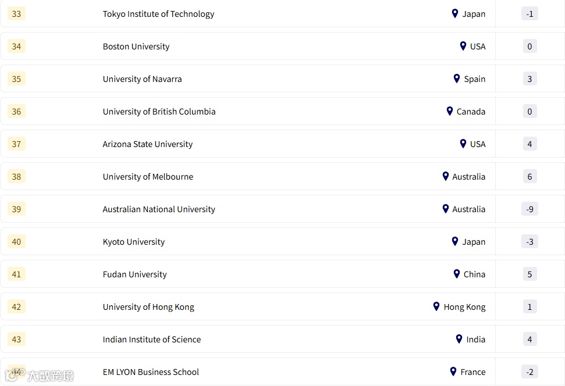Click the location pin beside France

453,371
